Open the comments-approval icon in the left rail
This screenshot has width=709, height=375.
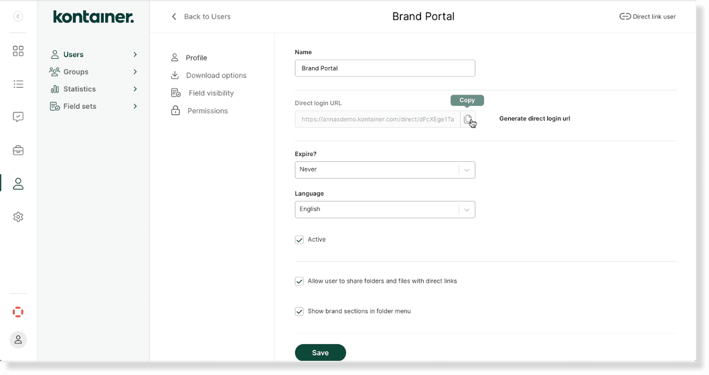coord(18,117)
